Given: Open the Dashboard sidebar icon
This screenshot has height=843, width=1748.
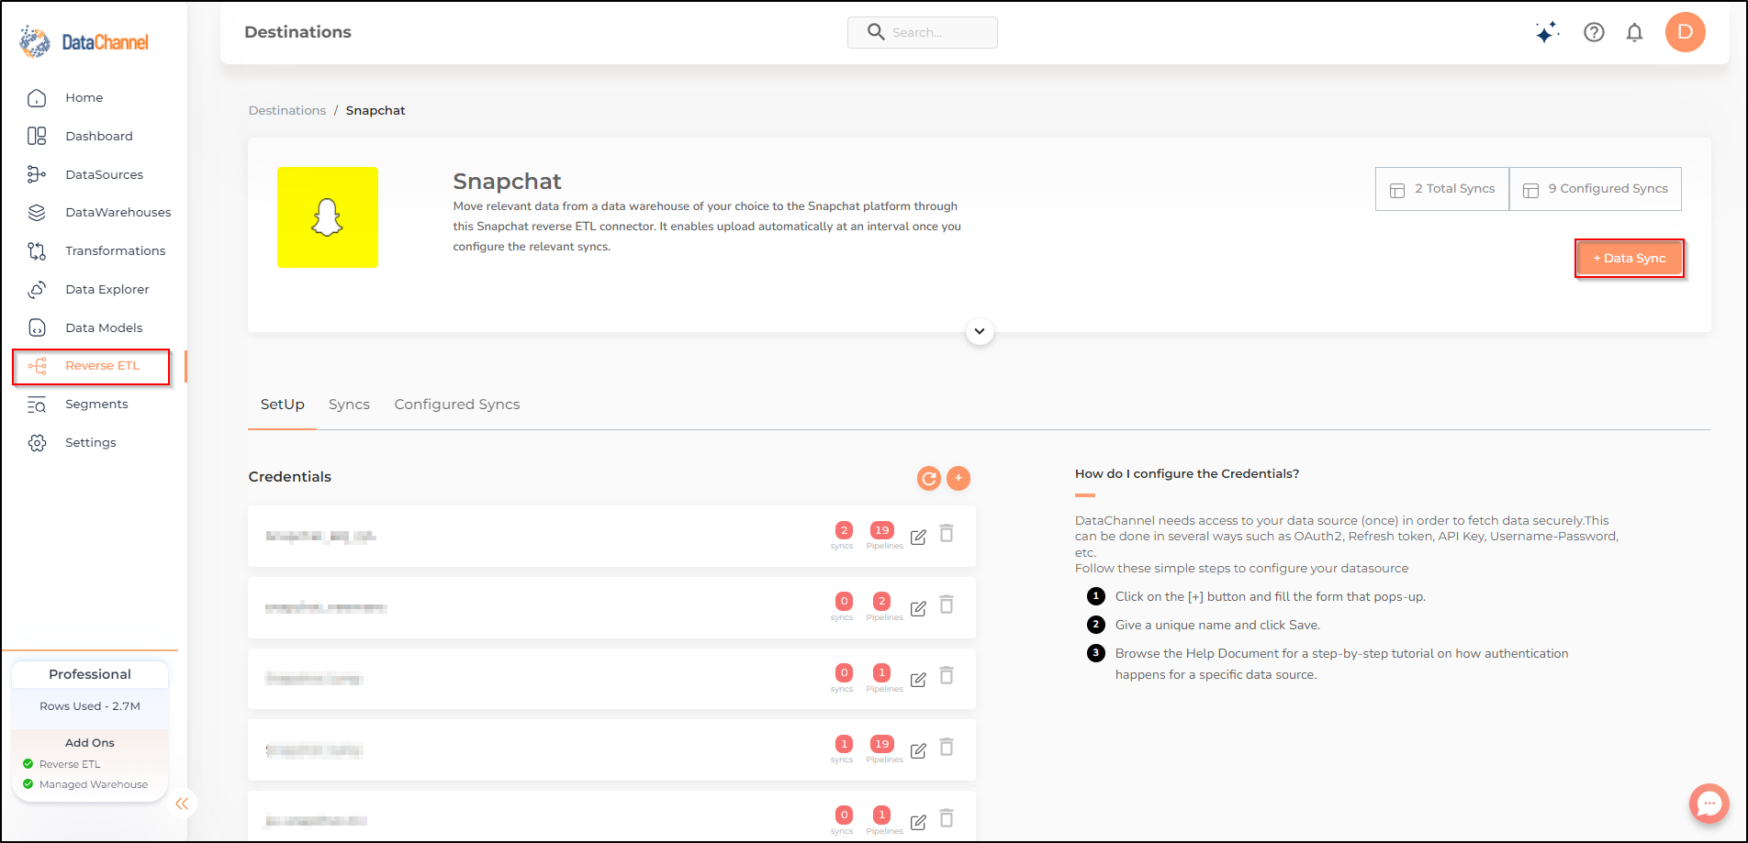Looking at the screenshot, I should (37, 136).
